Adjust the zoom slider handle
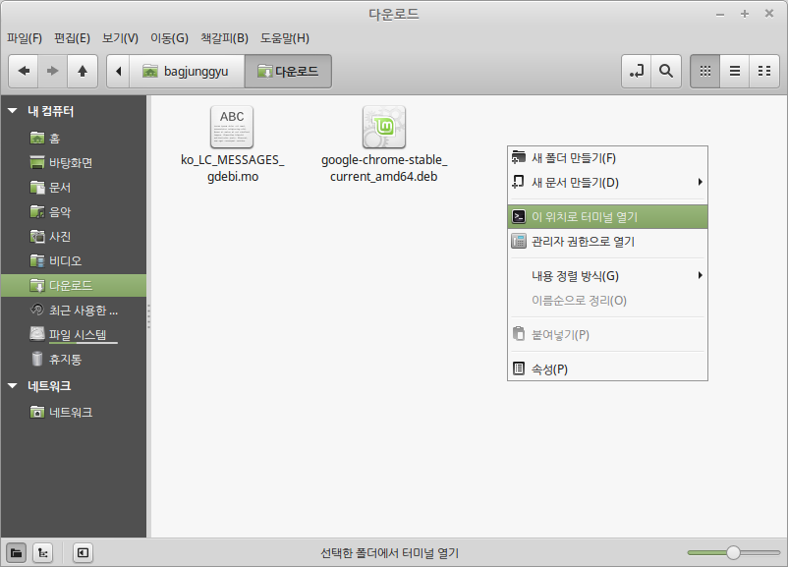The width and height of the screenshot is (788, 567). tap(733, 552)
